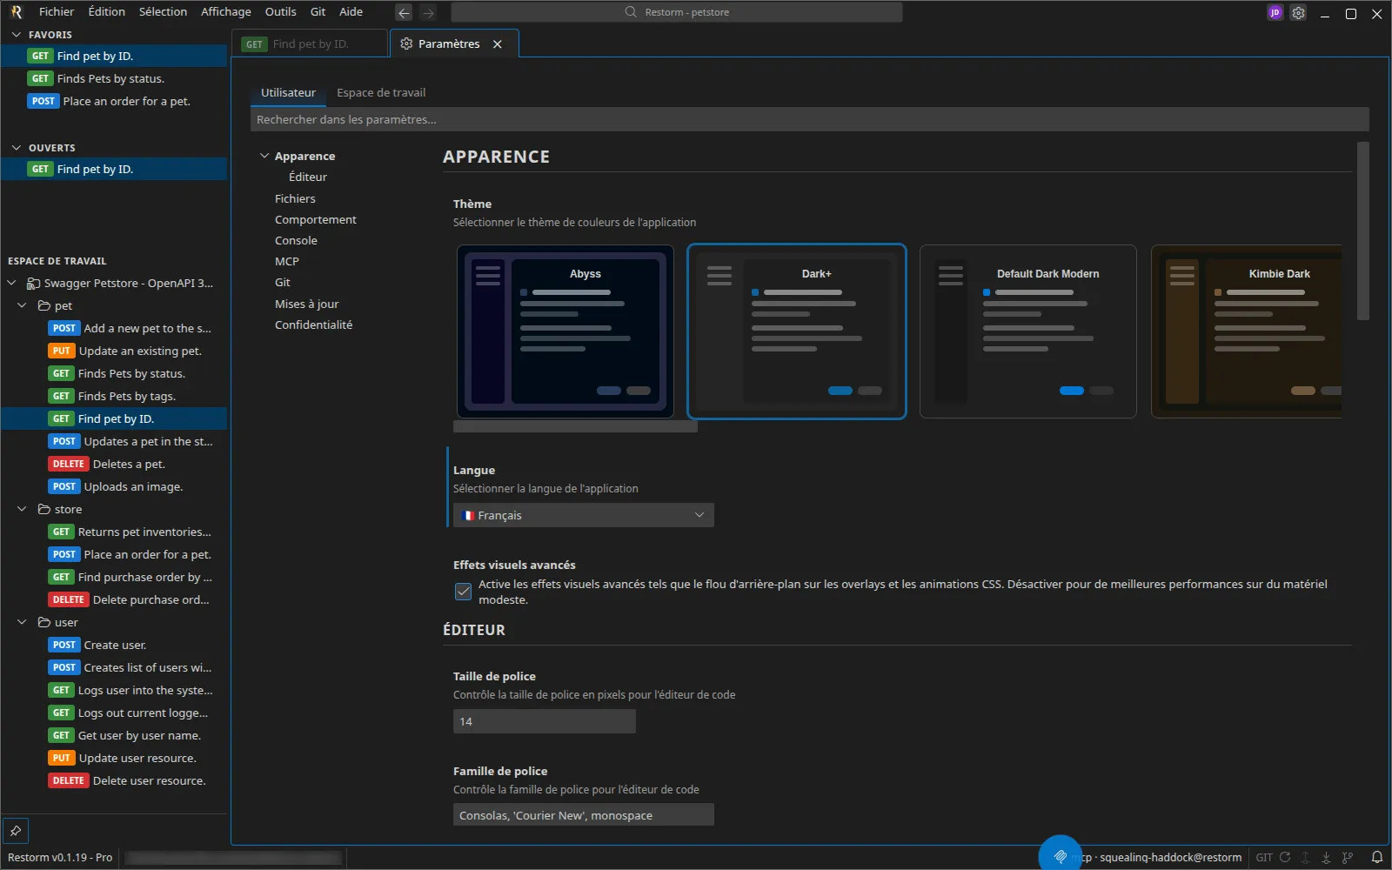Viewport: 1392px width, 870px height.
Task: Go to Comportement settings section
Action: (316, 220)
